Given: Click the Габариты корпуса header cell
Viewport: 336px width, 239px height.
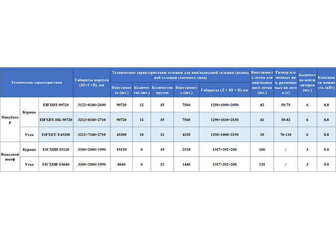Looking at the screenshot, I should point(92,82).
